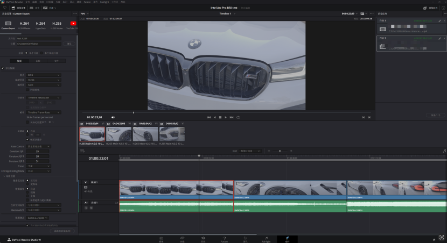
Task: Click Add to Render Queue button
Action: click(x=62, y=231)
